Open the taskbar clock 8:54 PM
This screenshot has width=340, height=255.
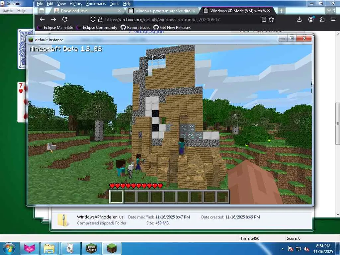pos(323,249)
